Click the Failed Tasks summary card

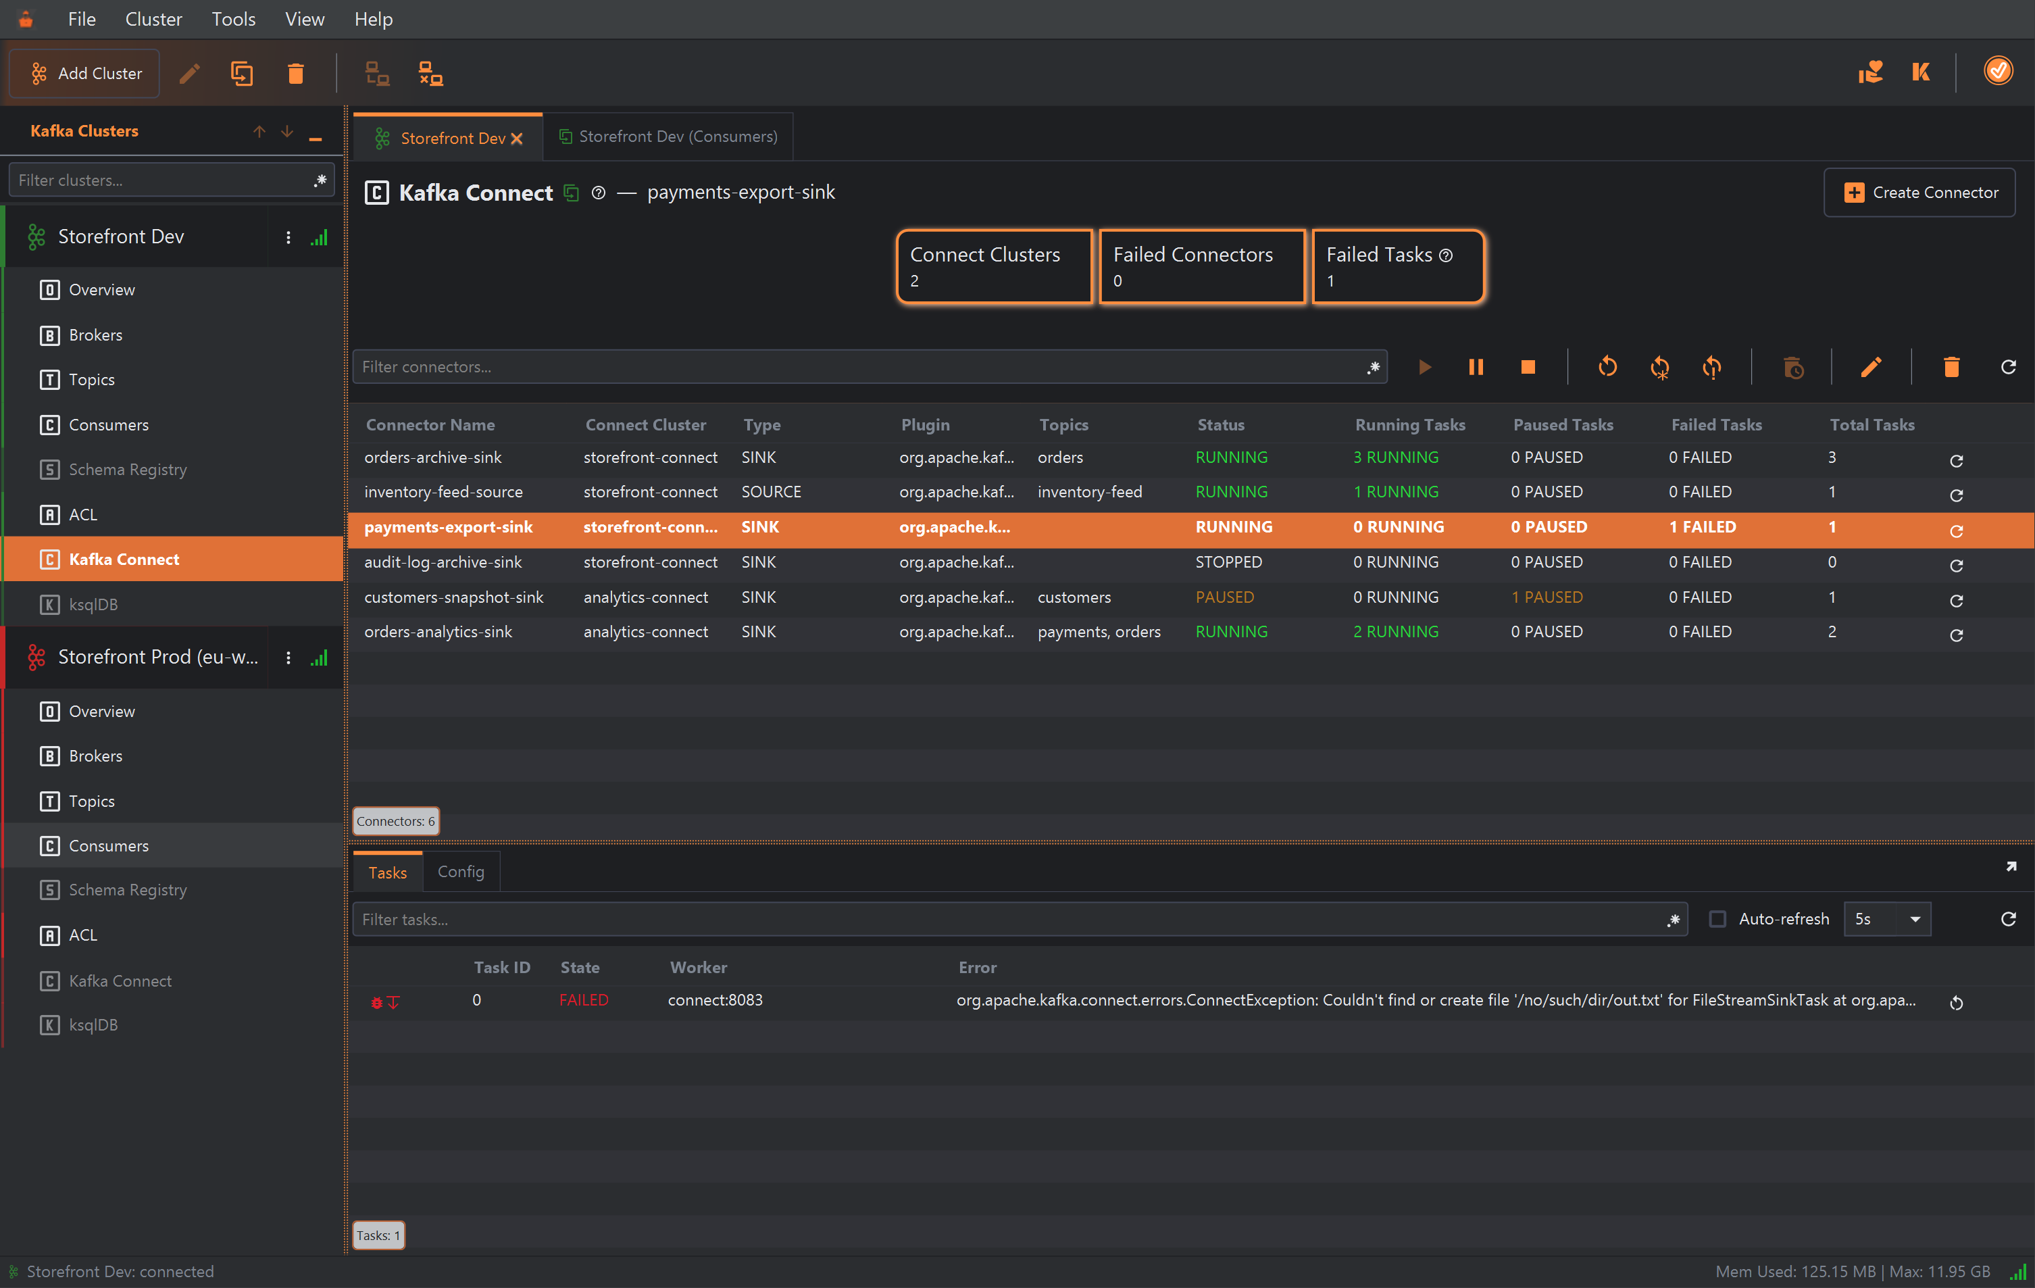[1398, 266]
